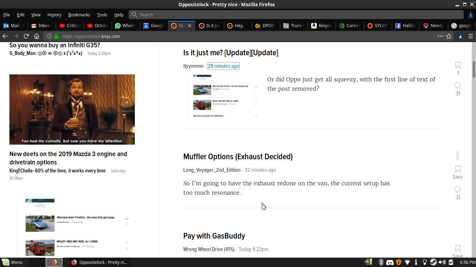476x267 pixels.
Task: Open the orange update shield tray icon
Action: tap(399, 262)
